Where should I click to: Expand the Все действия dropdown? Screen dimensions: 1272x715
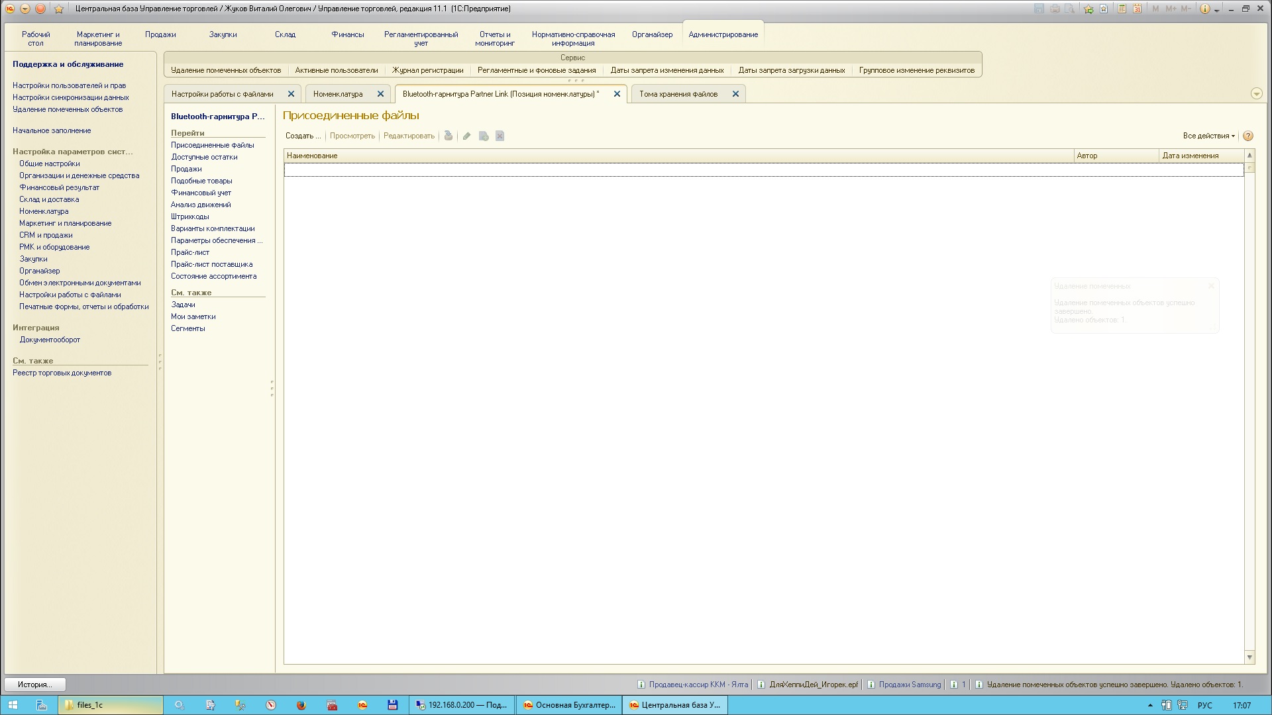click(x=1209, y=136)
